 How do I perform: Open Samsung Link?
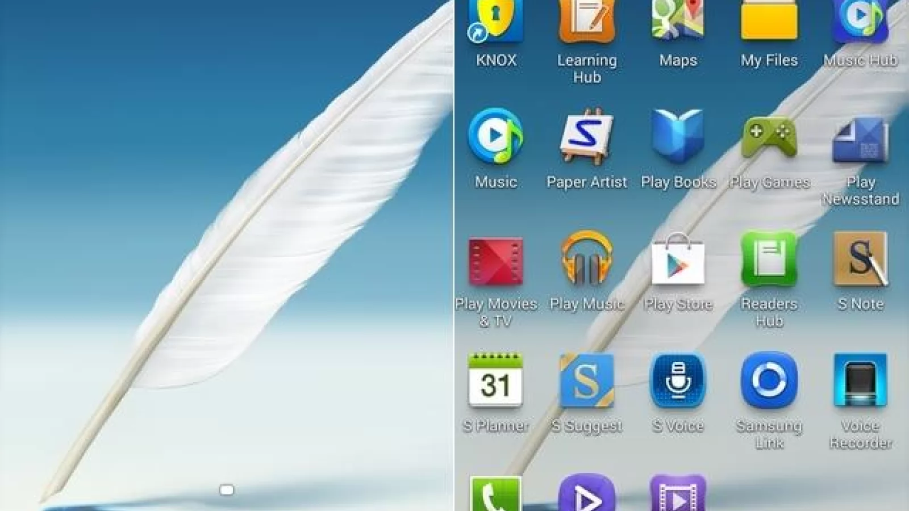coord(769,380)
